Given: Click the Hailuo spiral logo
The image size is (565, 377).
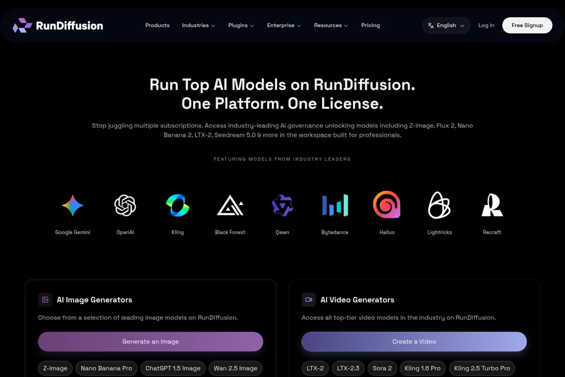Looking at the screenshot, I should (387, 204).
